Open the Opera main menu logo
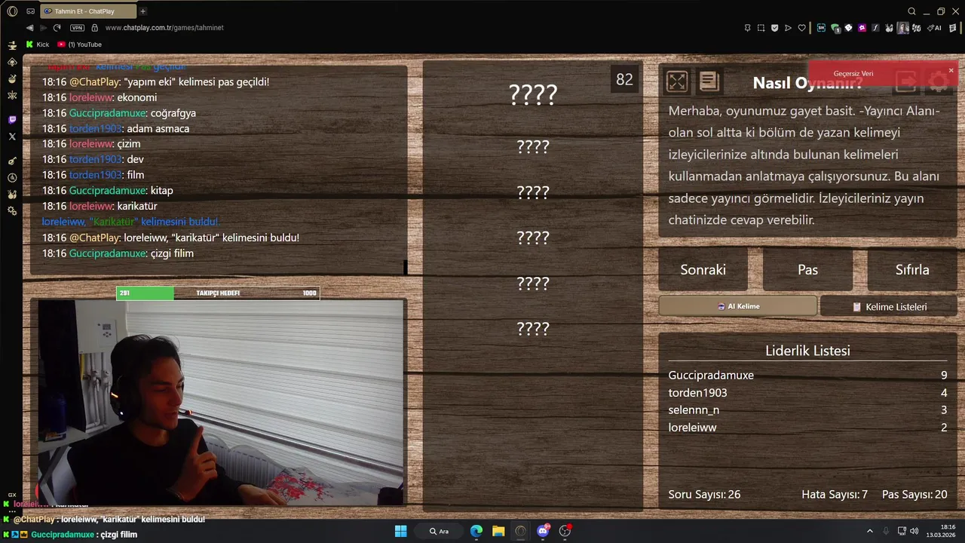The height and width of the screenshot is (543, 965). (x=12, y=11)
